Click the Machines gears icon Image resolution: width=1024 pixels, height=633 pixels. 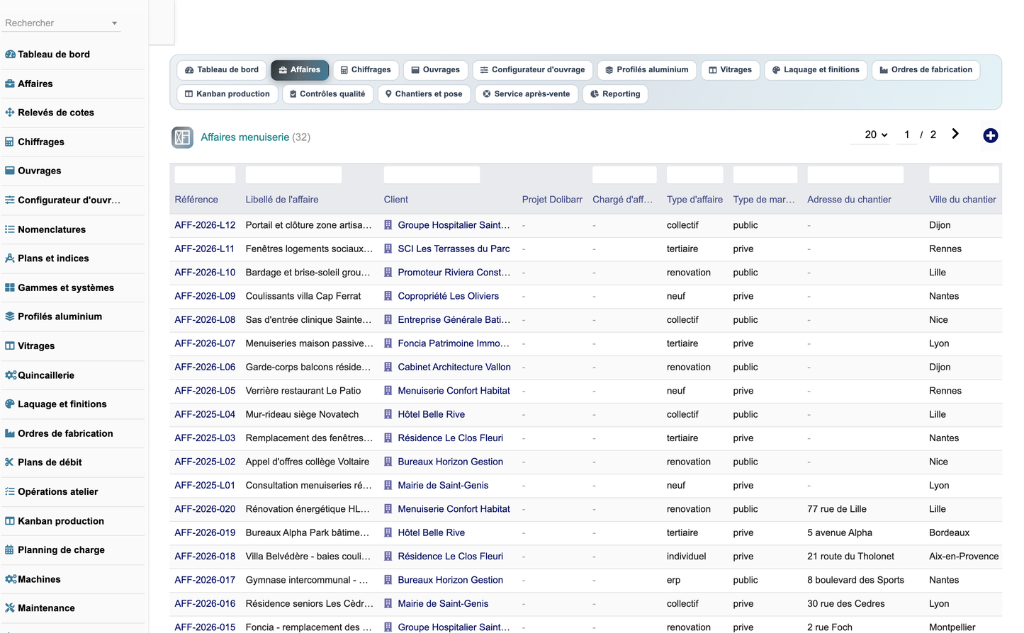11,579
